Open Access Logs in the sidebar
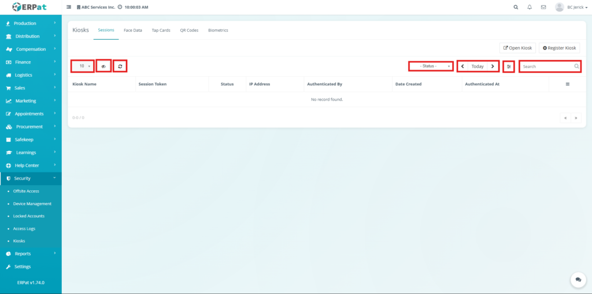592x294 pixels. click(24, 228)
